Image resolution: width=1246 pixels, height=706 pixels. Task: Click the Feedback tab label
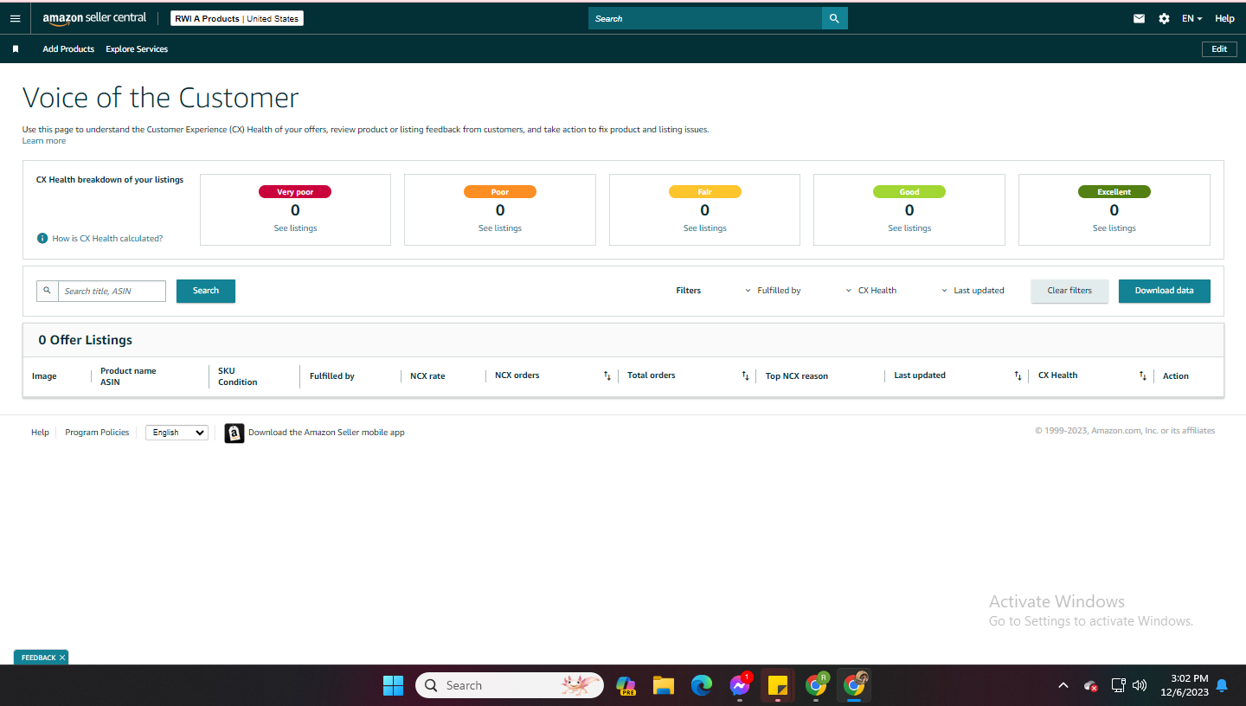tap(39, 658)
